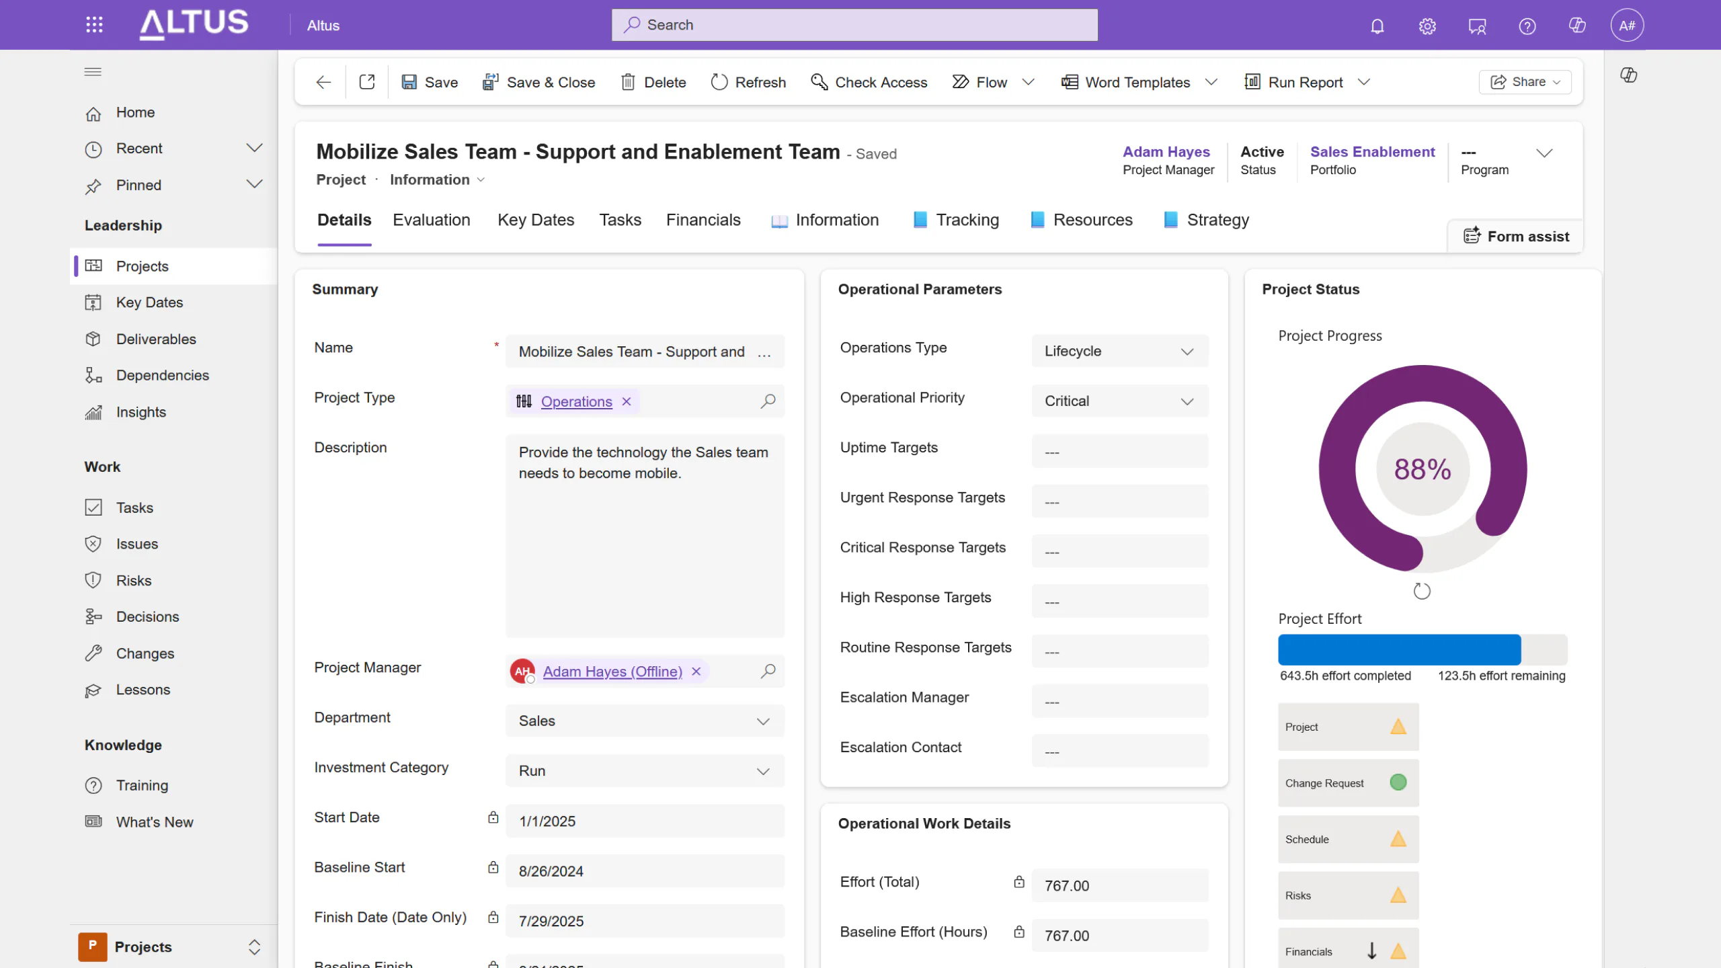Screen dimensions: 1721x968
Task: Expand header details chevron
Action: [1544, 153]
